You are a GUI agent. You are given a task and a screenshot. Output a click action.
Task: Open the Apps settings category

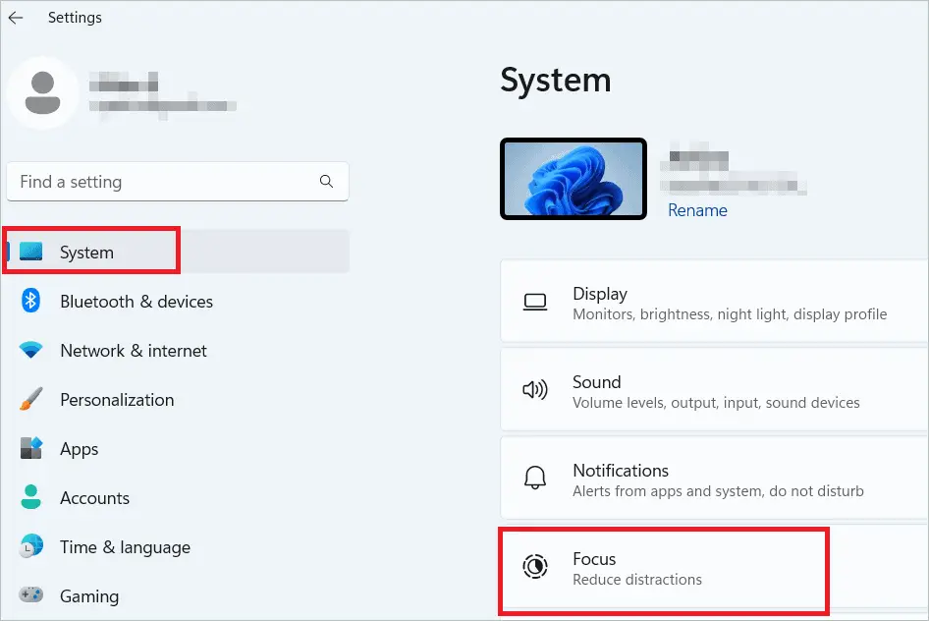coord(178,449)
